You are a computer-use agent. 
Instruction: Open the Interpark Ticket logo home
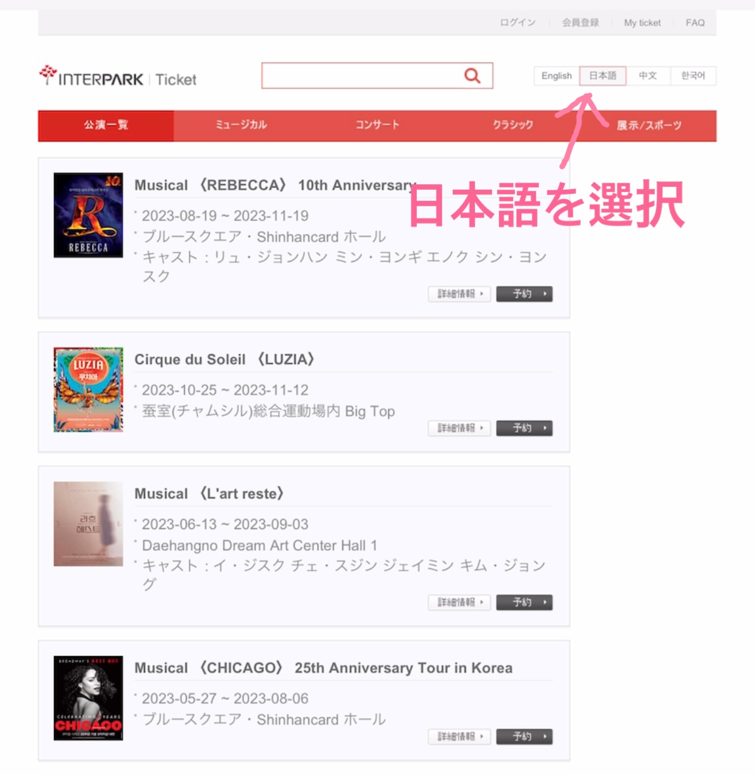pyautogui.click(x=118, y=77)
